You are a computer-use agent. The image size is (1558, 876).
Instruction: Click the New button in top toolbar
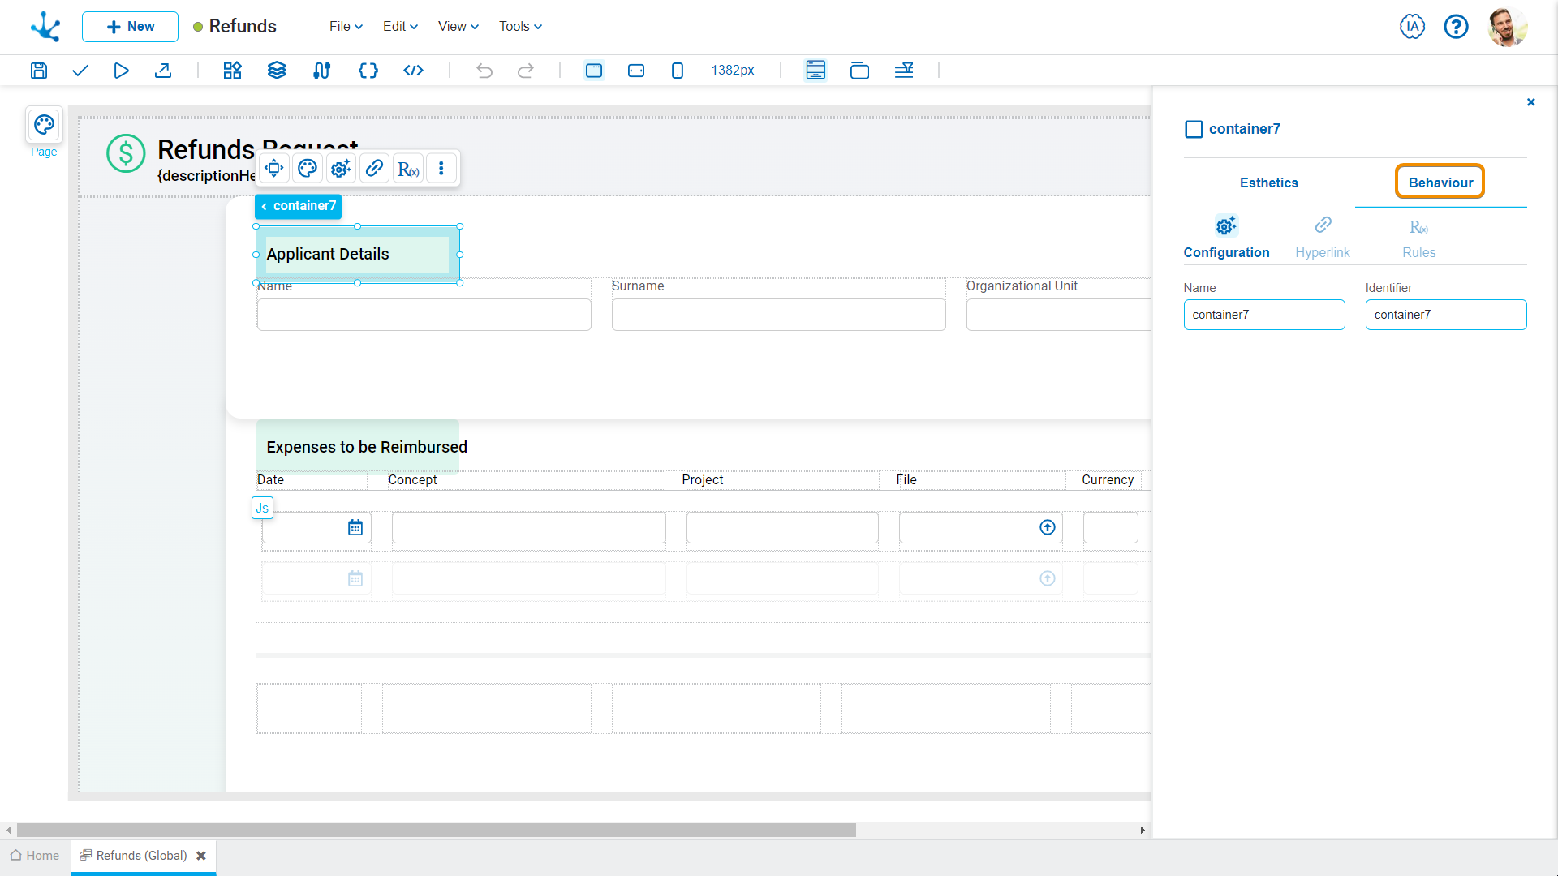pos(128,26)
